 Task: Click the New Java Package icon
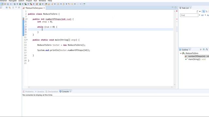[x=37, y=4]
